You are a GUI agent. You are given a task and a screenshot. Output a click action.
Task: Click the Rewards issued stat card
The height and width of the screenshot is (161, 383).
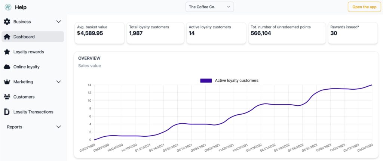point(353,33)
